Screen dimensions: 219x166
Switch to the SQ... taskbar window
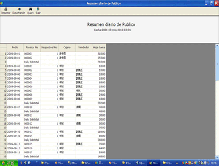coord(140,163)
